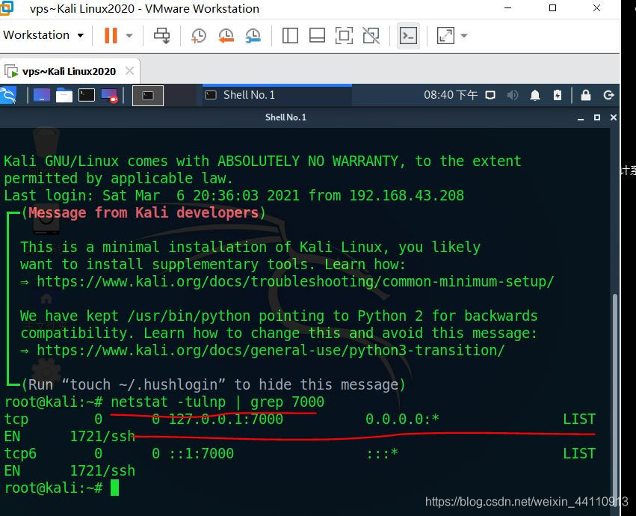The image size is (636, 516).
Task: Toggle Unity mode icon
Action: pos(371,36)
